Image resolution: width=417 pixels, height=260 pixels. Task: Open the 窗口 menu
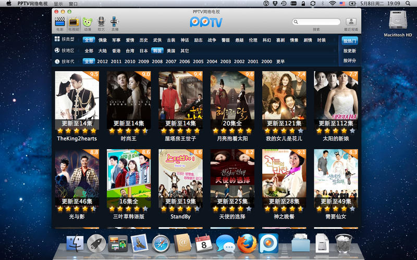point(73,4)
